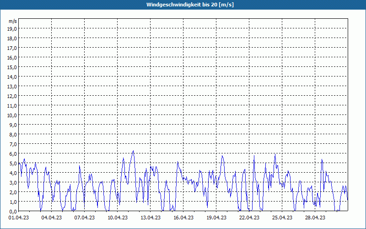Screen dimensions: 366x229
Task: Click the 19,0 value on y-axis
Action: tap(13, 29)
